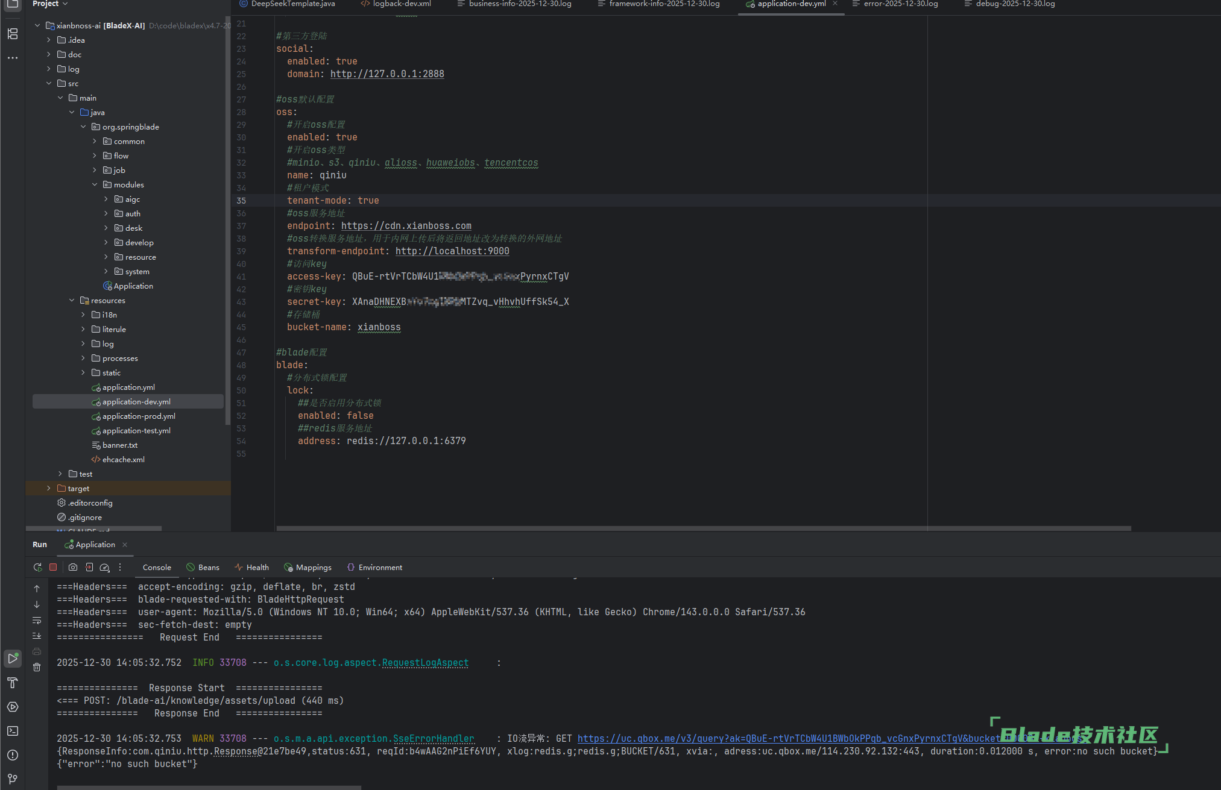Open the Terminal tool window

pos(13,731)
